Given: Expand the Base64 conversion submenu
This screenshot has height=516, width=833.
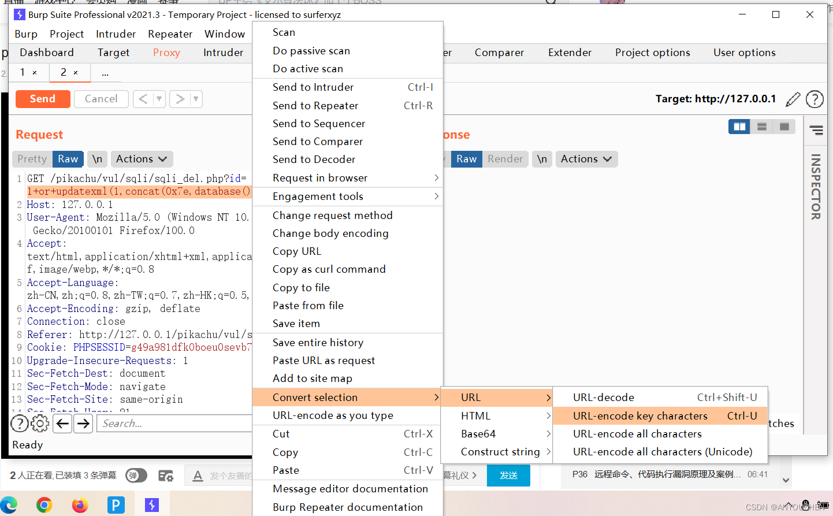Looking at the screenshot, I should click(497, 434).
